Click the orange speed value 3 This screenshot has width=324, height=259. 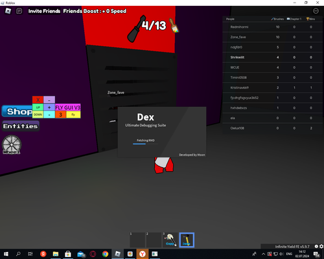tap(60, 115)
